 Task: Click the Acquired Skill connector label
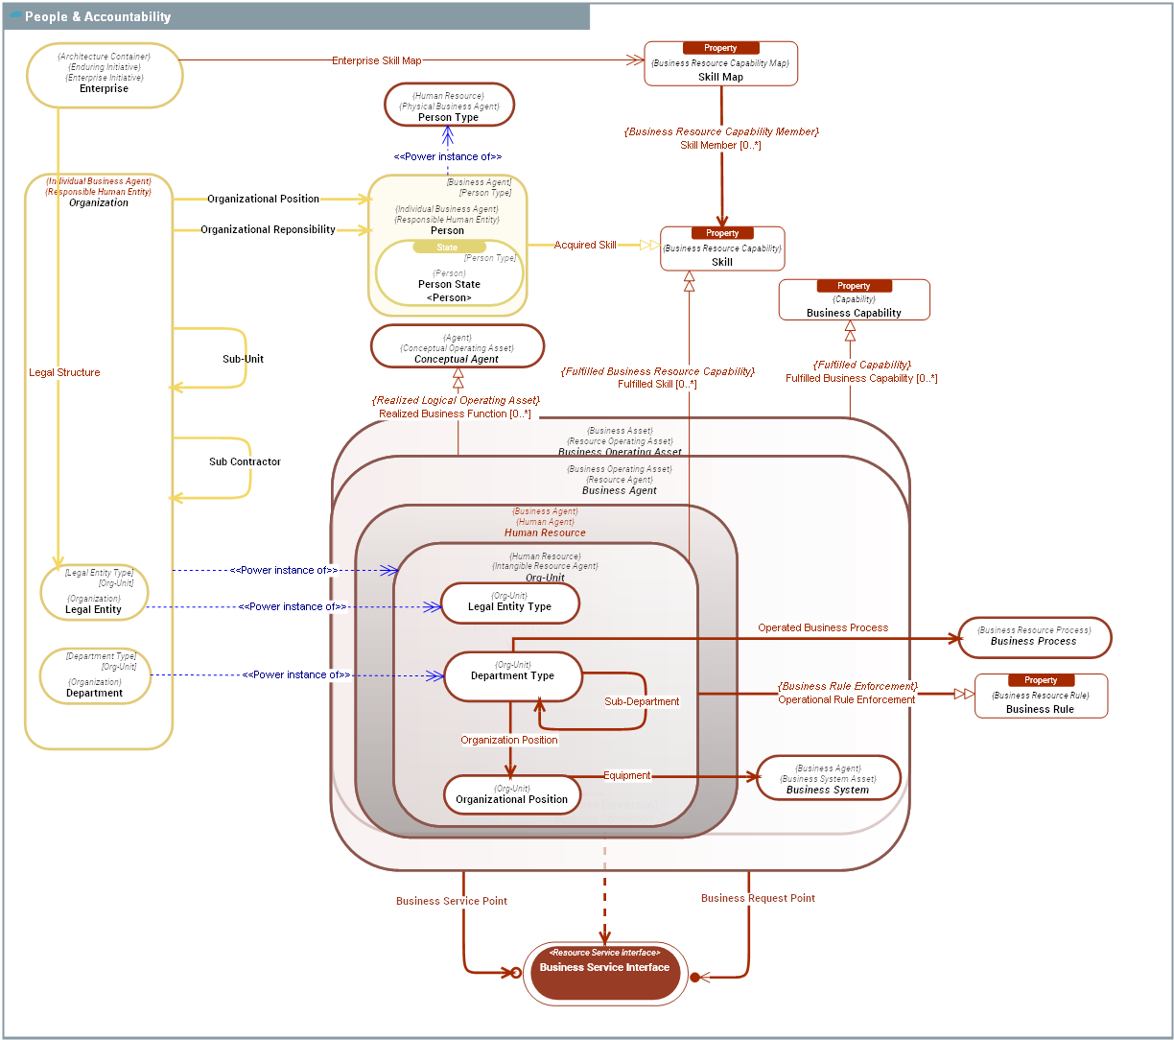pyautogui.click(x=584, y=244)
